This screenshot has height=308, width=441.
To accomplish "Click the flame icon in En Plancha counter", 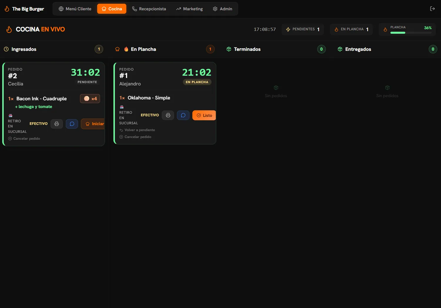I will coord(336,29).
